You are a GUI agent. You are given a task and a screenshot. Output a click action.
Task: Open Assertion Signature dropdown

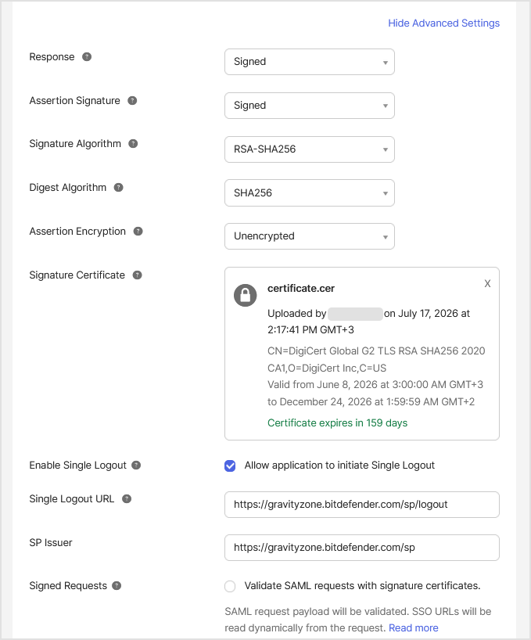click(x=310, y=106)
